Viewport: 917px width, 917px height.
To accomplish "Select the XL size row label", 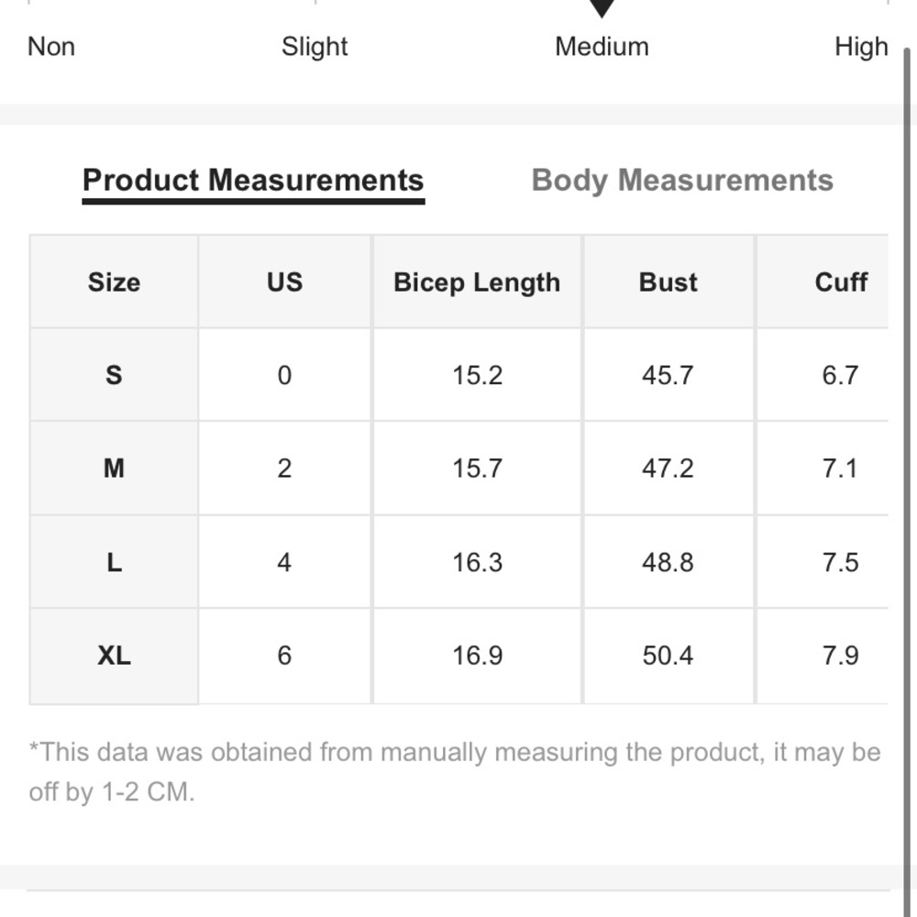I will [x=114, y=656].
